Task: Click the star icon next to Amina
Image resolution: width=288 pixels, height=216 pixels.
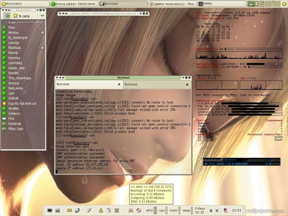Action: click(42, 33)
